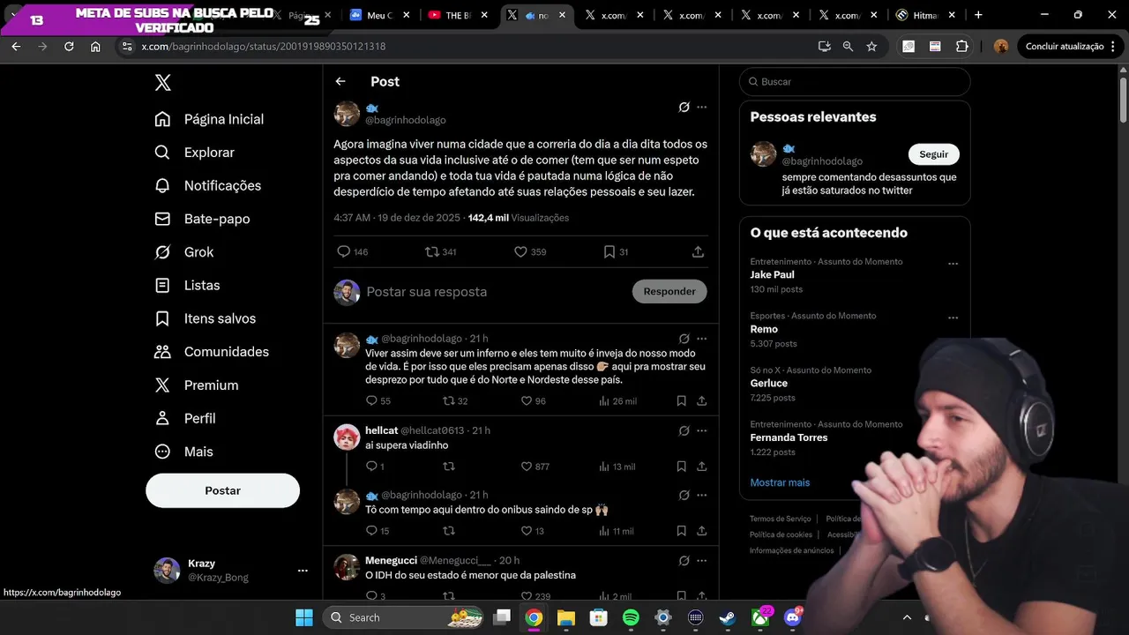The image size is (1129, 635).
Task: Repost the reply with 32 reposts
Action: click(449, 401)
